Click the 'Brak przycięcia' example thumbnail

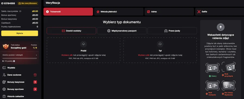click(229, 67)
